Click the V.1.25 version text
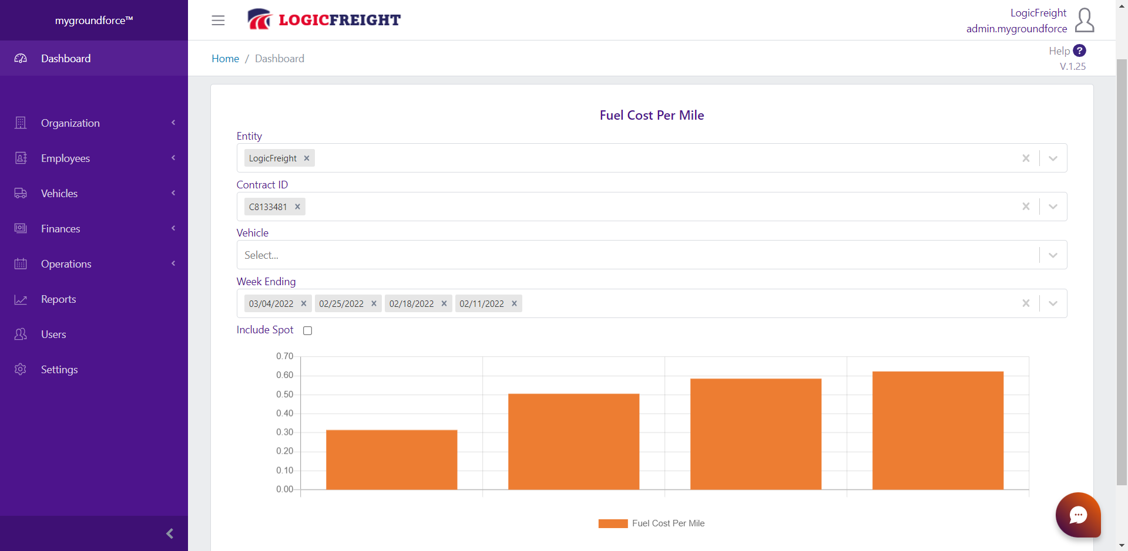The width and height of the screenshot is (1128, 551). (x=1073, y=67)
